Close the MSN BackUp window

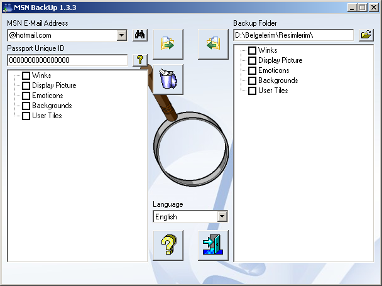[x=374, y=8]
